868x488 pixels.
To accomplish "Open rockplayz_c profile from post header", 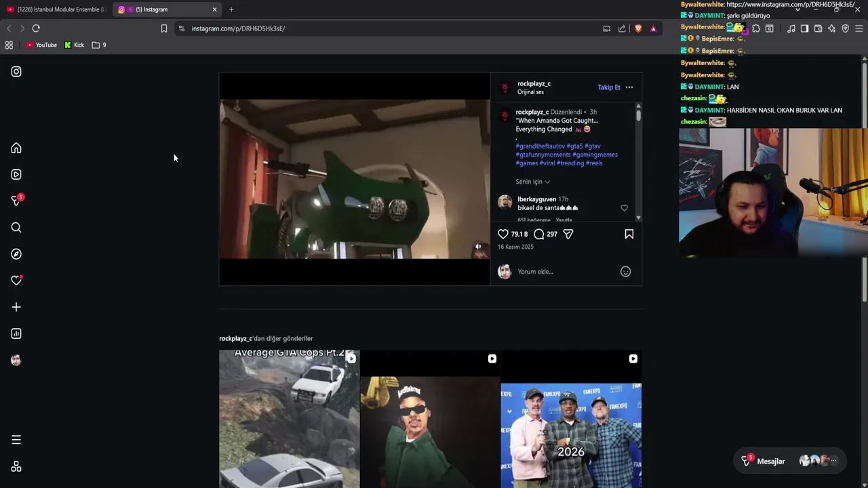I will (x=534, y=83).
